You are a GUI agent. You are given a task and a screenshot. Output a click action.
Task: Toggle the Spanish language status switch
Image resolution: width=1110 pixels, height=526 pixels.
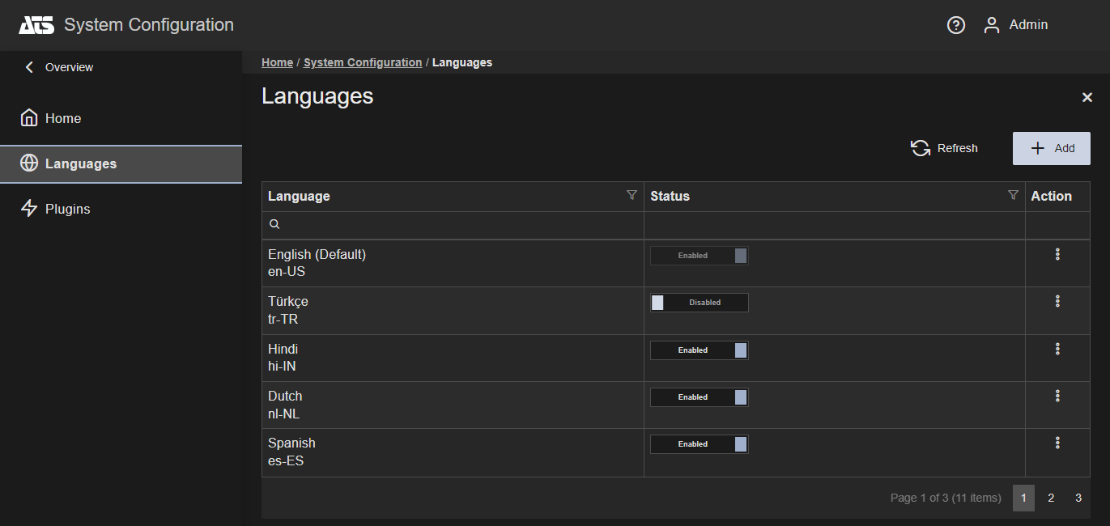coord(699,444)
